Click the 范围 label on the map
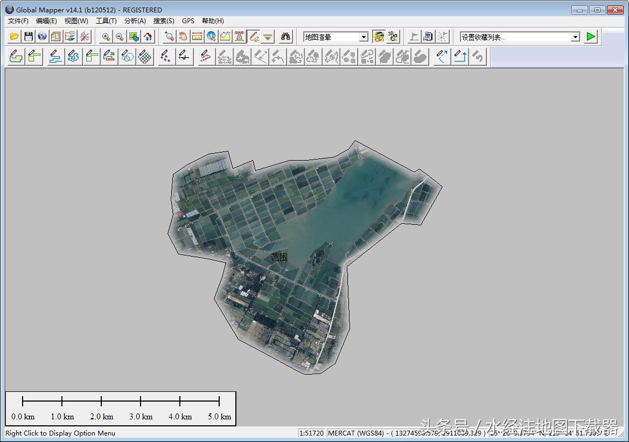Screen dimensions: 629x442 click(x=279, y=257)
